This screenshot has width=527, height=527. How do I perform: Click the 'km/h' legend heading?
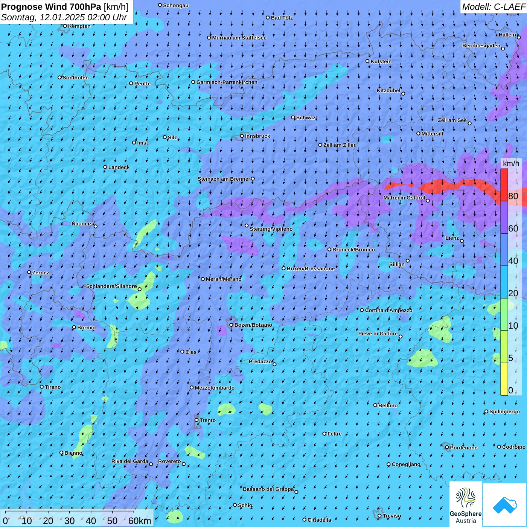[x=511, y=163]
